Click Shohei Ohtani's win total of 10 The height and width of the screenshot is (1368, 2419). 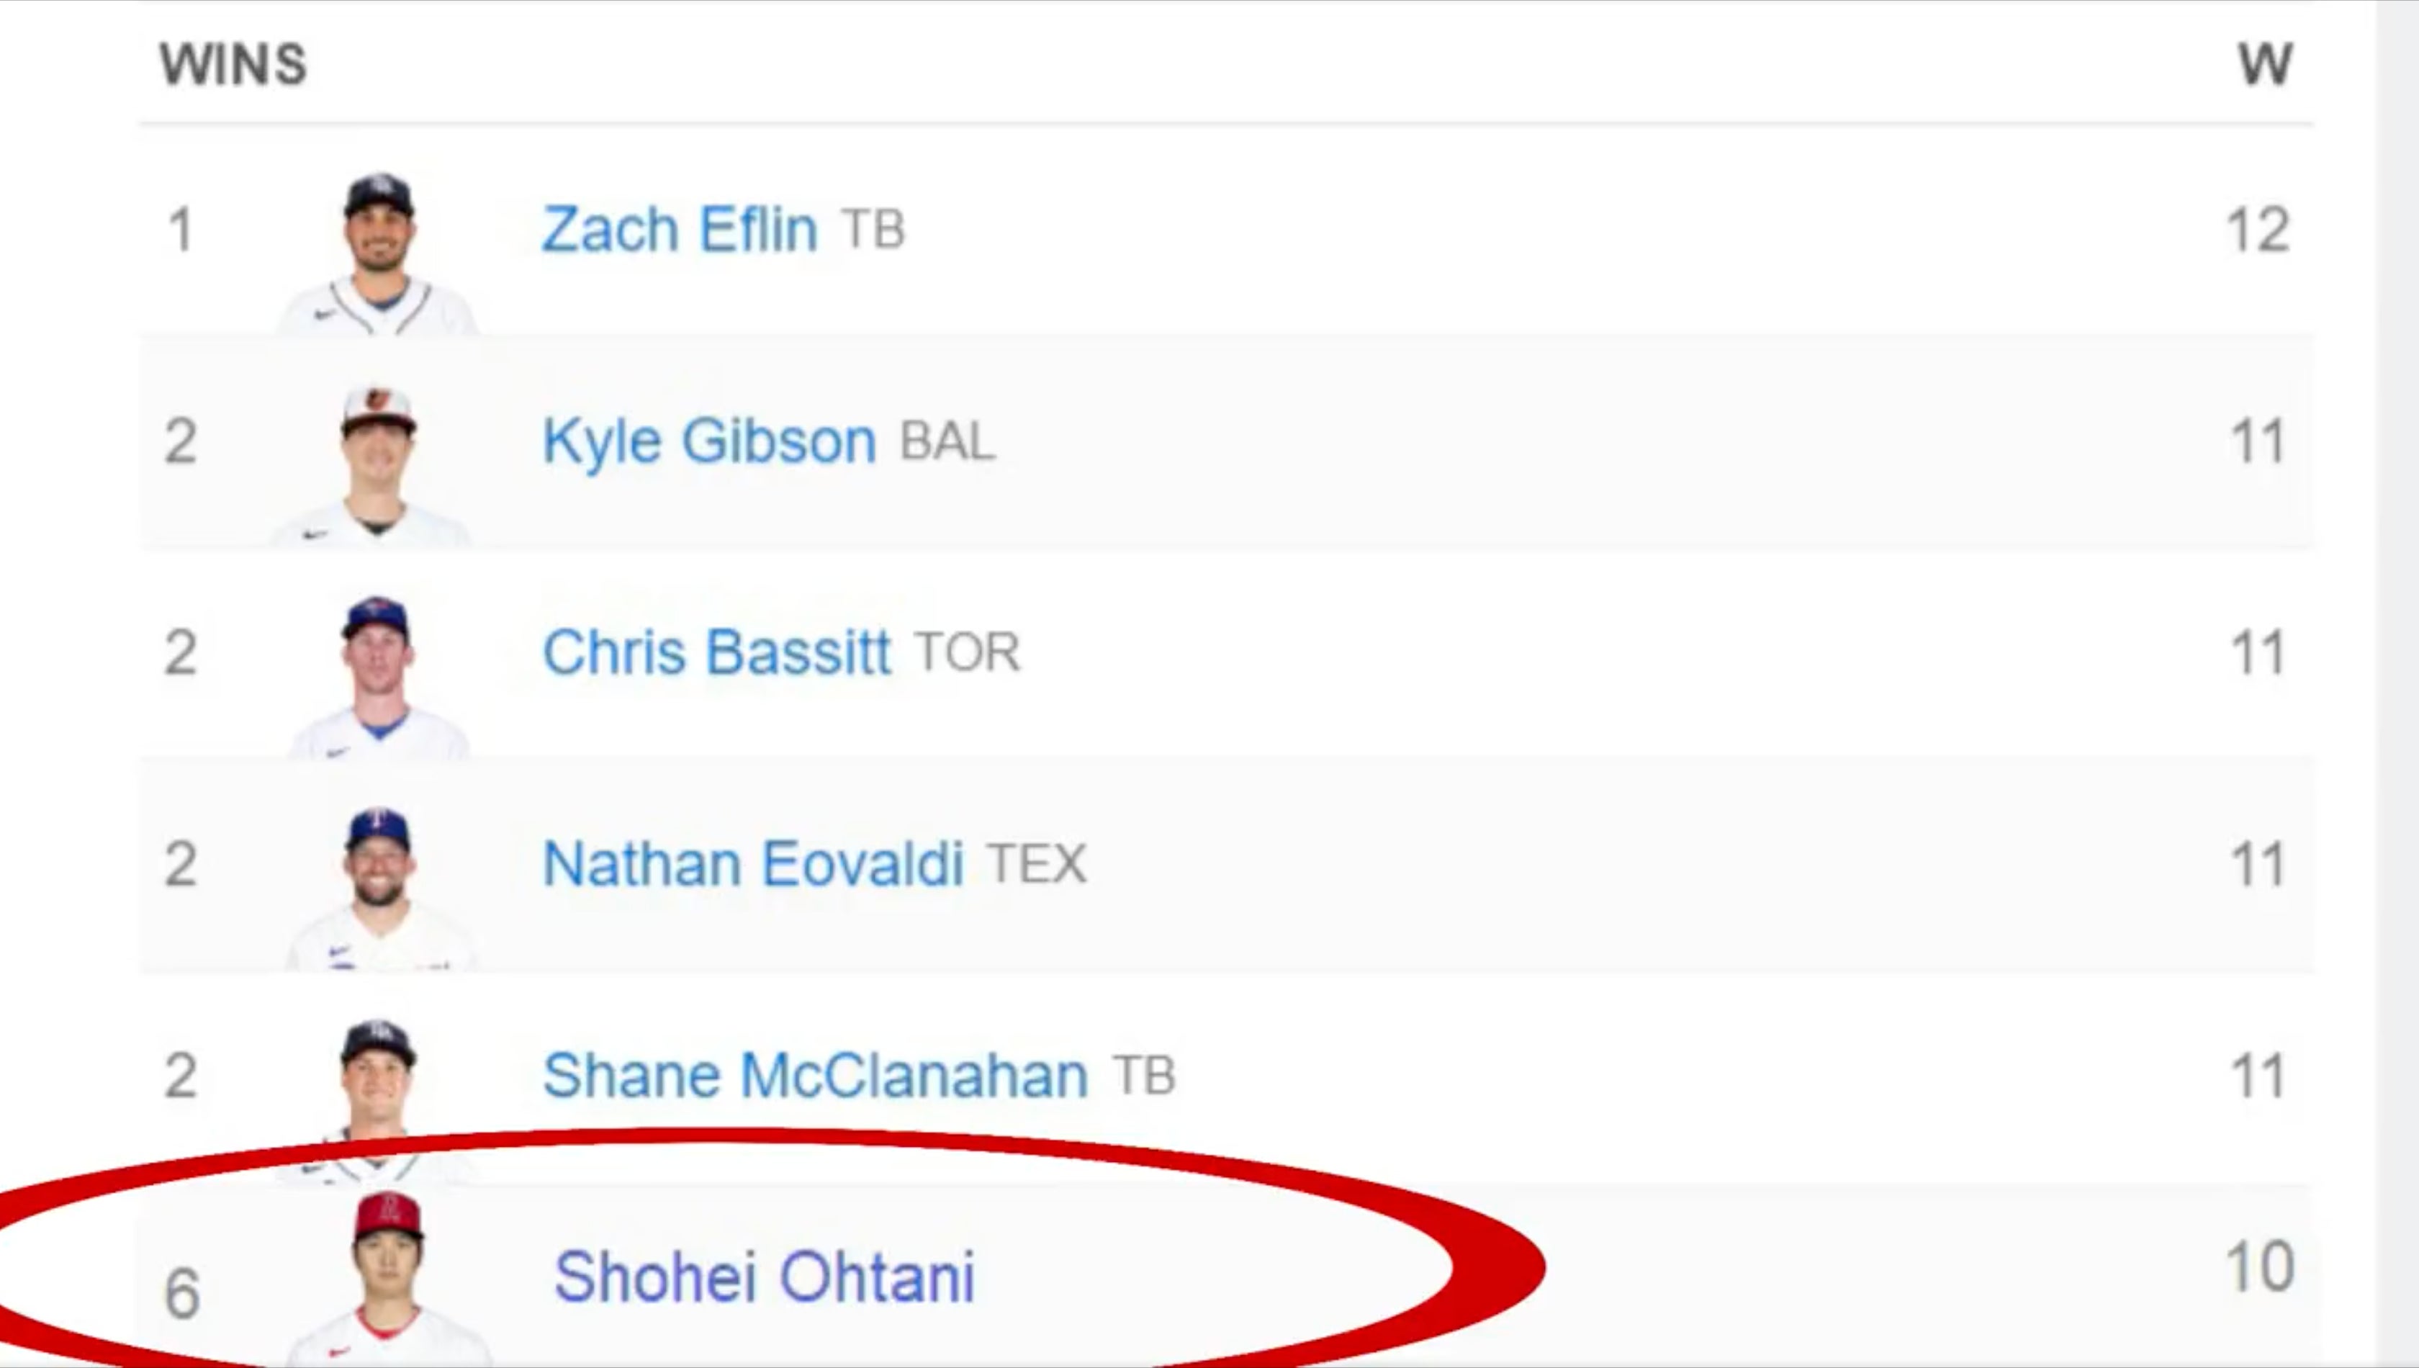2259,1267
